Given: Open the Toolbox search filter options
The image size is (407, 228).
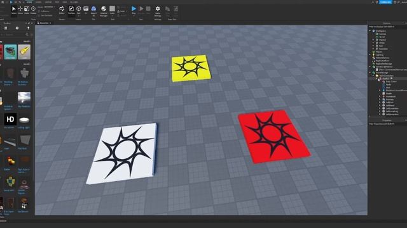Looking at the screenshot, I should click(32, 34).
